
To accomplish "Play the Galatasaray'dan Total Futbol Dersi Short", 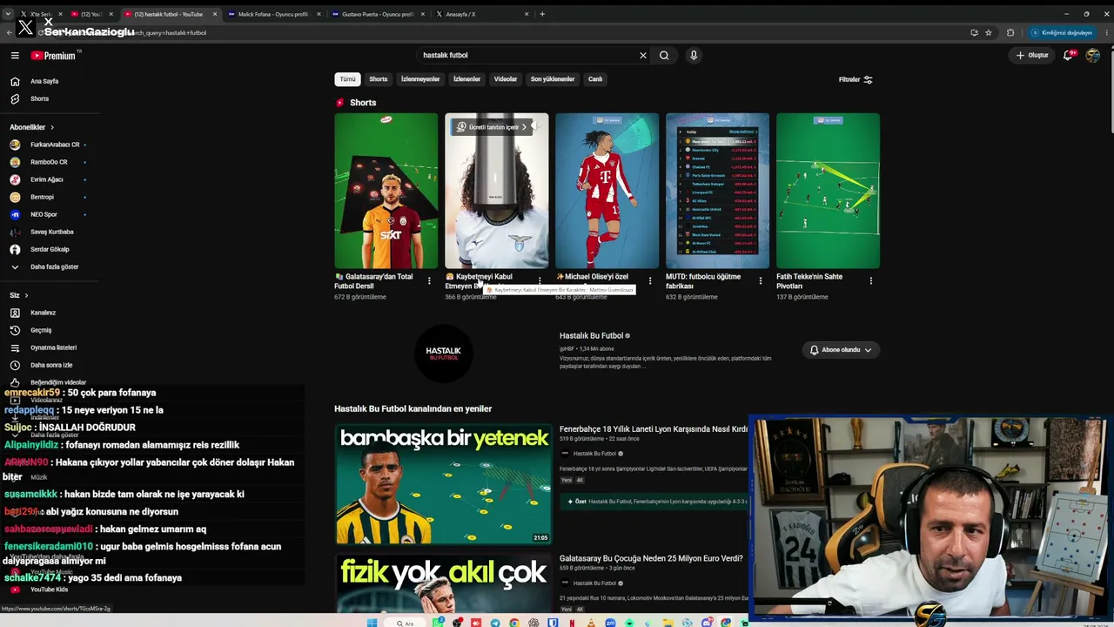I will [386, 191].
